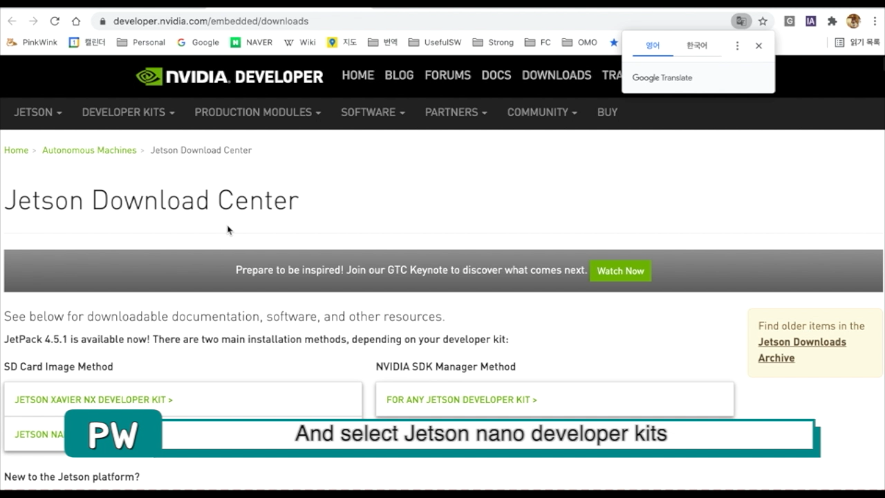Expand the PRODUCTION MODULES dropdown menu
This screenshot has width=885, height=498.
click(x=257, y=112)
